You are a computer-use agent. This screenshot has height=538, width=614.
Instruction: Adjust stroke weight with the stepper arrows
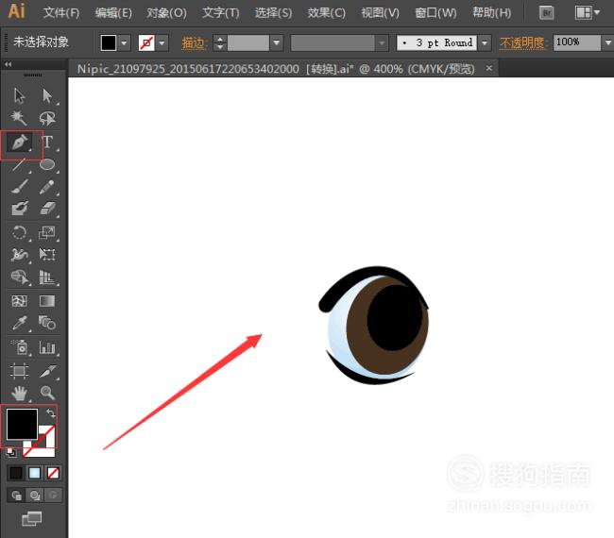pyautogui.click(x=220, y=42)
